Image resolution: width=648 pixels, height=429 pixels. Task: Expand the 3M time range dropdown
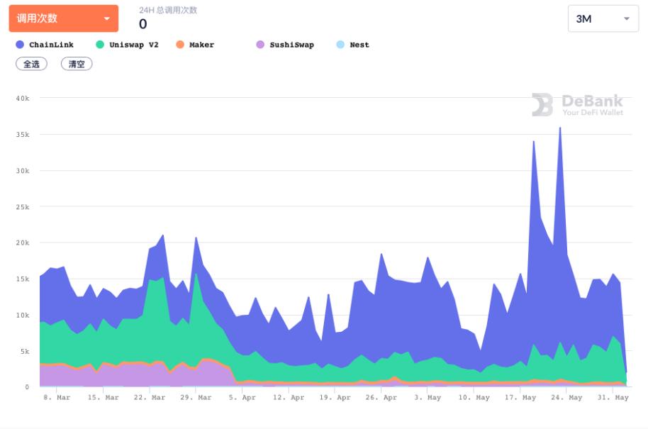pos(603,19)
